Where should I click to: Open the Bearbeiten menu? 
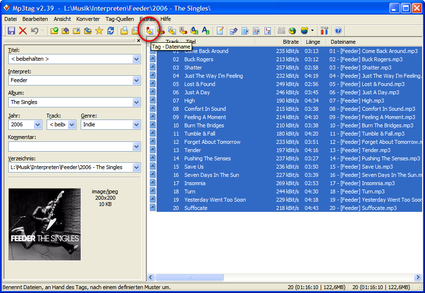point(35,19)
